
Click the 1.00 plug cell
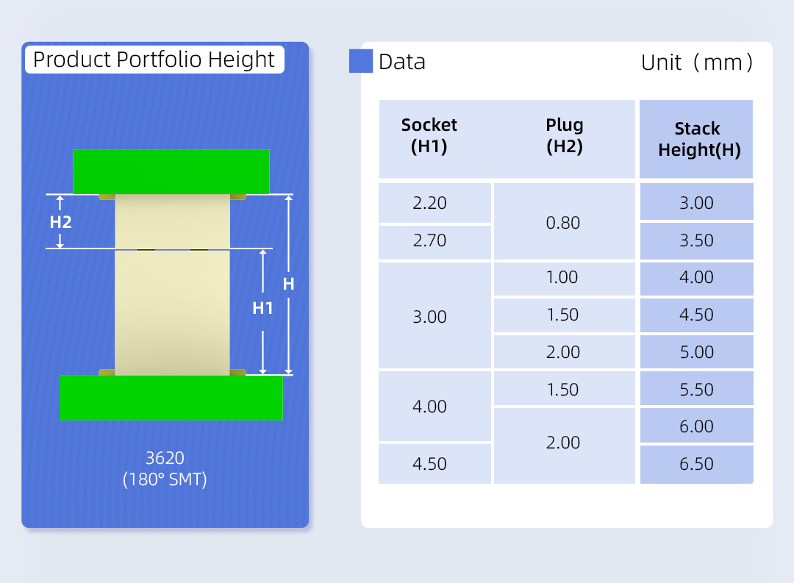coord(563,278)
